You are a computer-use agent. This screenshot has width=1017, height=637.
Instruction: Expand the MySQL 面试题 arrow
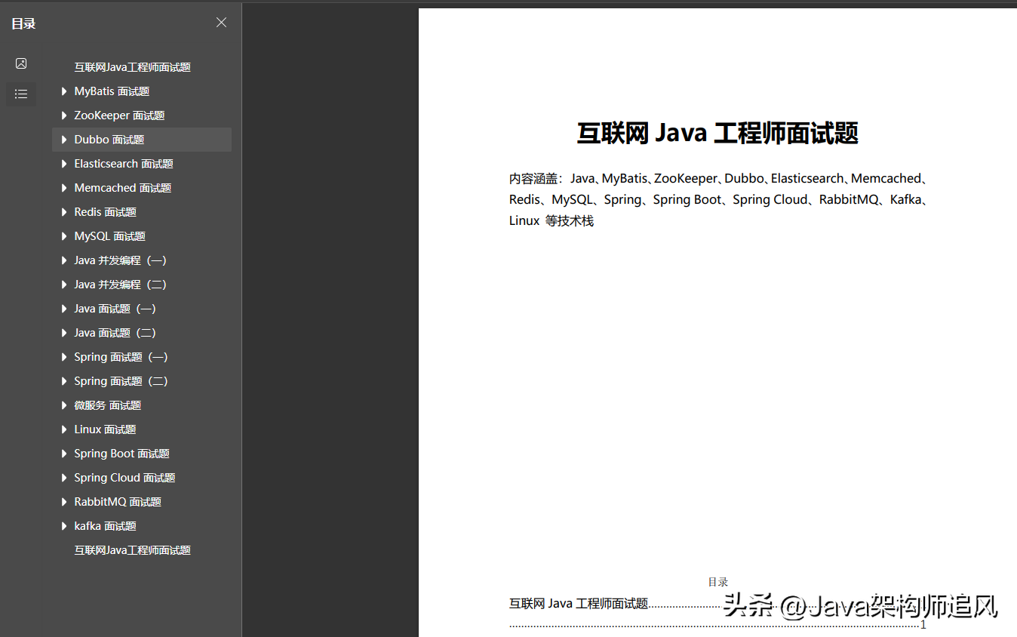click(64, 236)
